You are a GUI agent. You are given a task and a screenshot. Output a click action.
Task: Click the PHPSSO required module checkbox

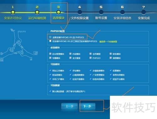[90, 58]
